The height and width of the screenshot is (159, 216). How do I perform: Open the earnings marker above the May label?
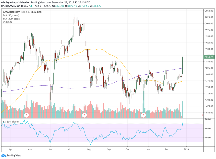pyautogui.click(x=26, y=115)
